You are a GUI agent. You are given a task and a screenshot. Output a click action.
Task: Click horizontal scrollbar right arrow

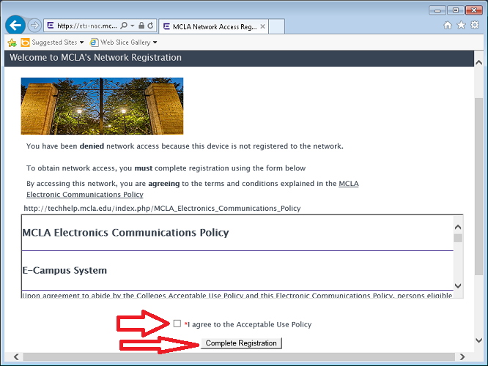pos(462,357)
